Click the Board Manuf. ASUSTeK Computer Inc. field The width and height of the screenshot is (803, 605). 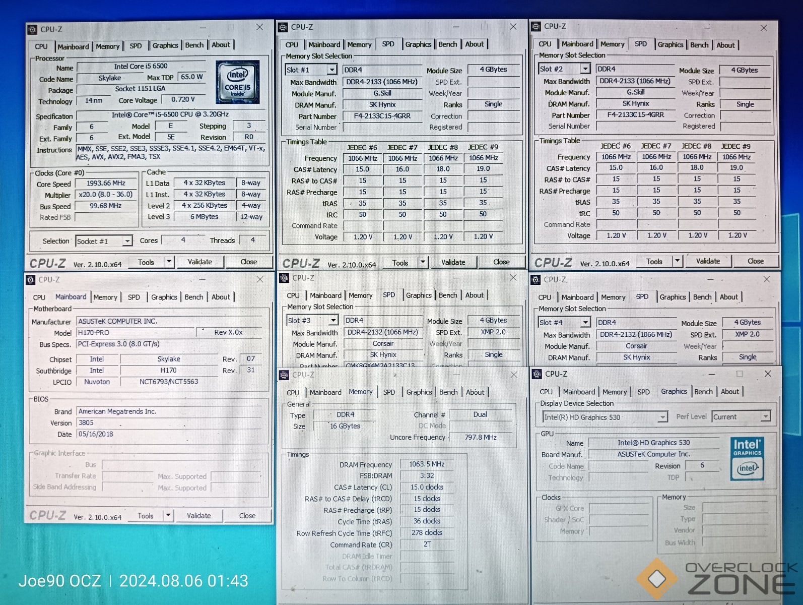pyautogui.click(x=653, y=454)
